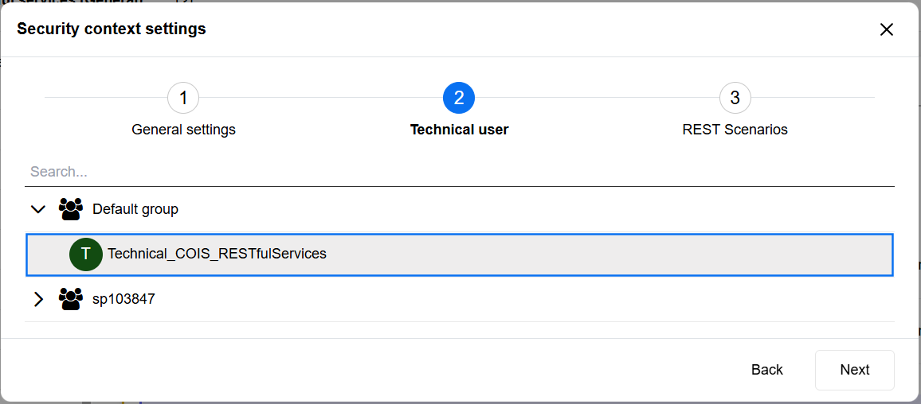The image size is (921, 404).
Task: Click the Default group people icon
Action: (x=71, y=209)
